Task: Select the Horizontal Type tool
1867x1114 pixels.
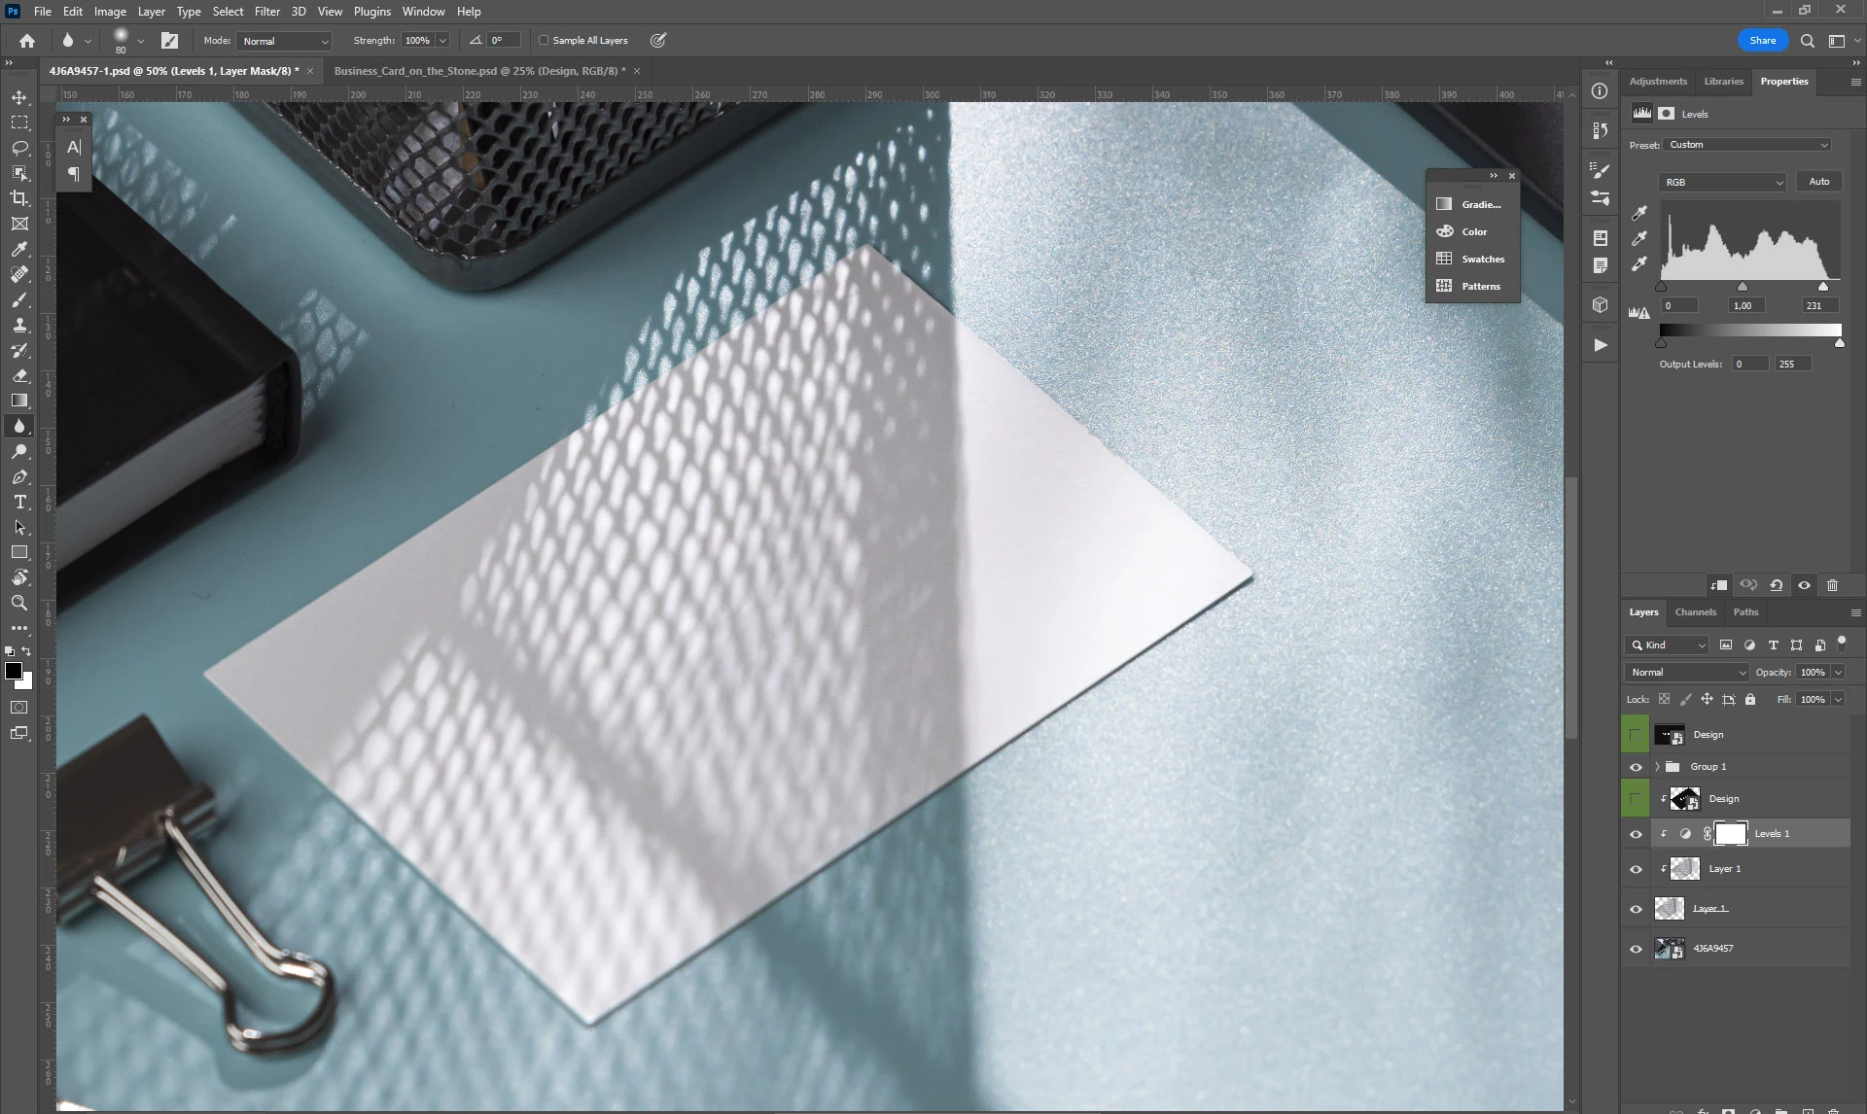Action: 19,502
